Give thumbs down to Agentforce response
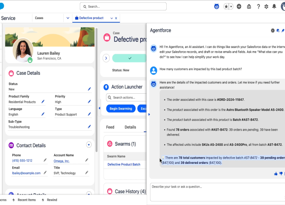 tap(281, 174)
